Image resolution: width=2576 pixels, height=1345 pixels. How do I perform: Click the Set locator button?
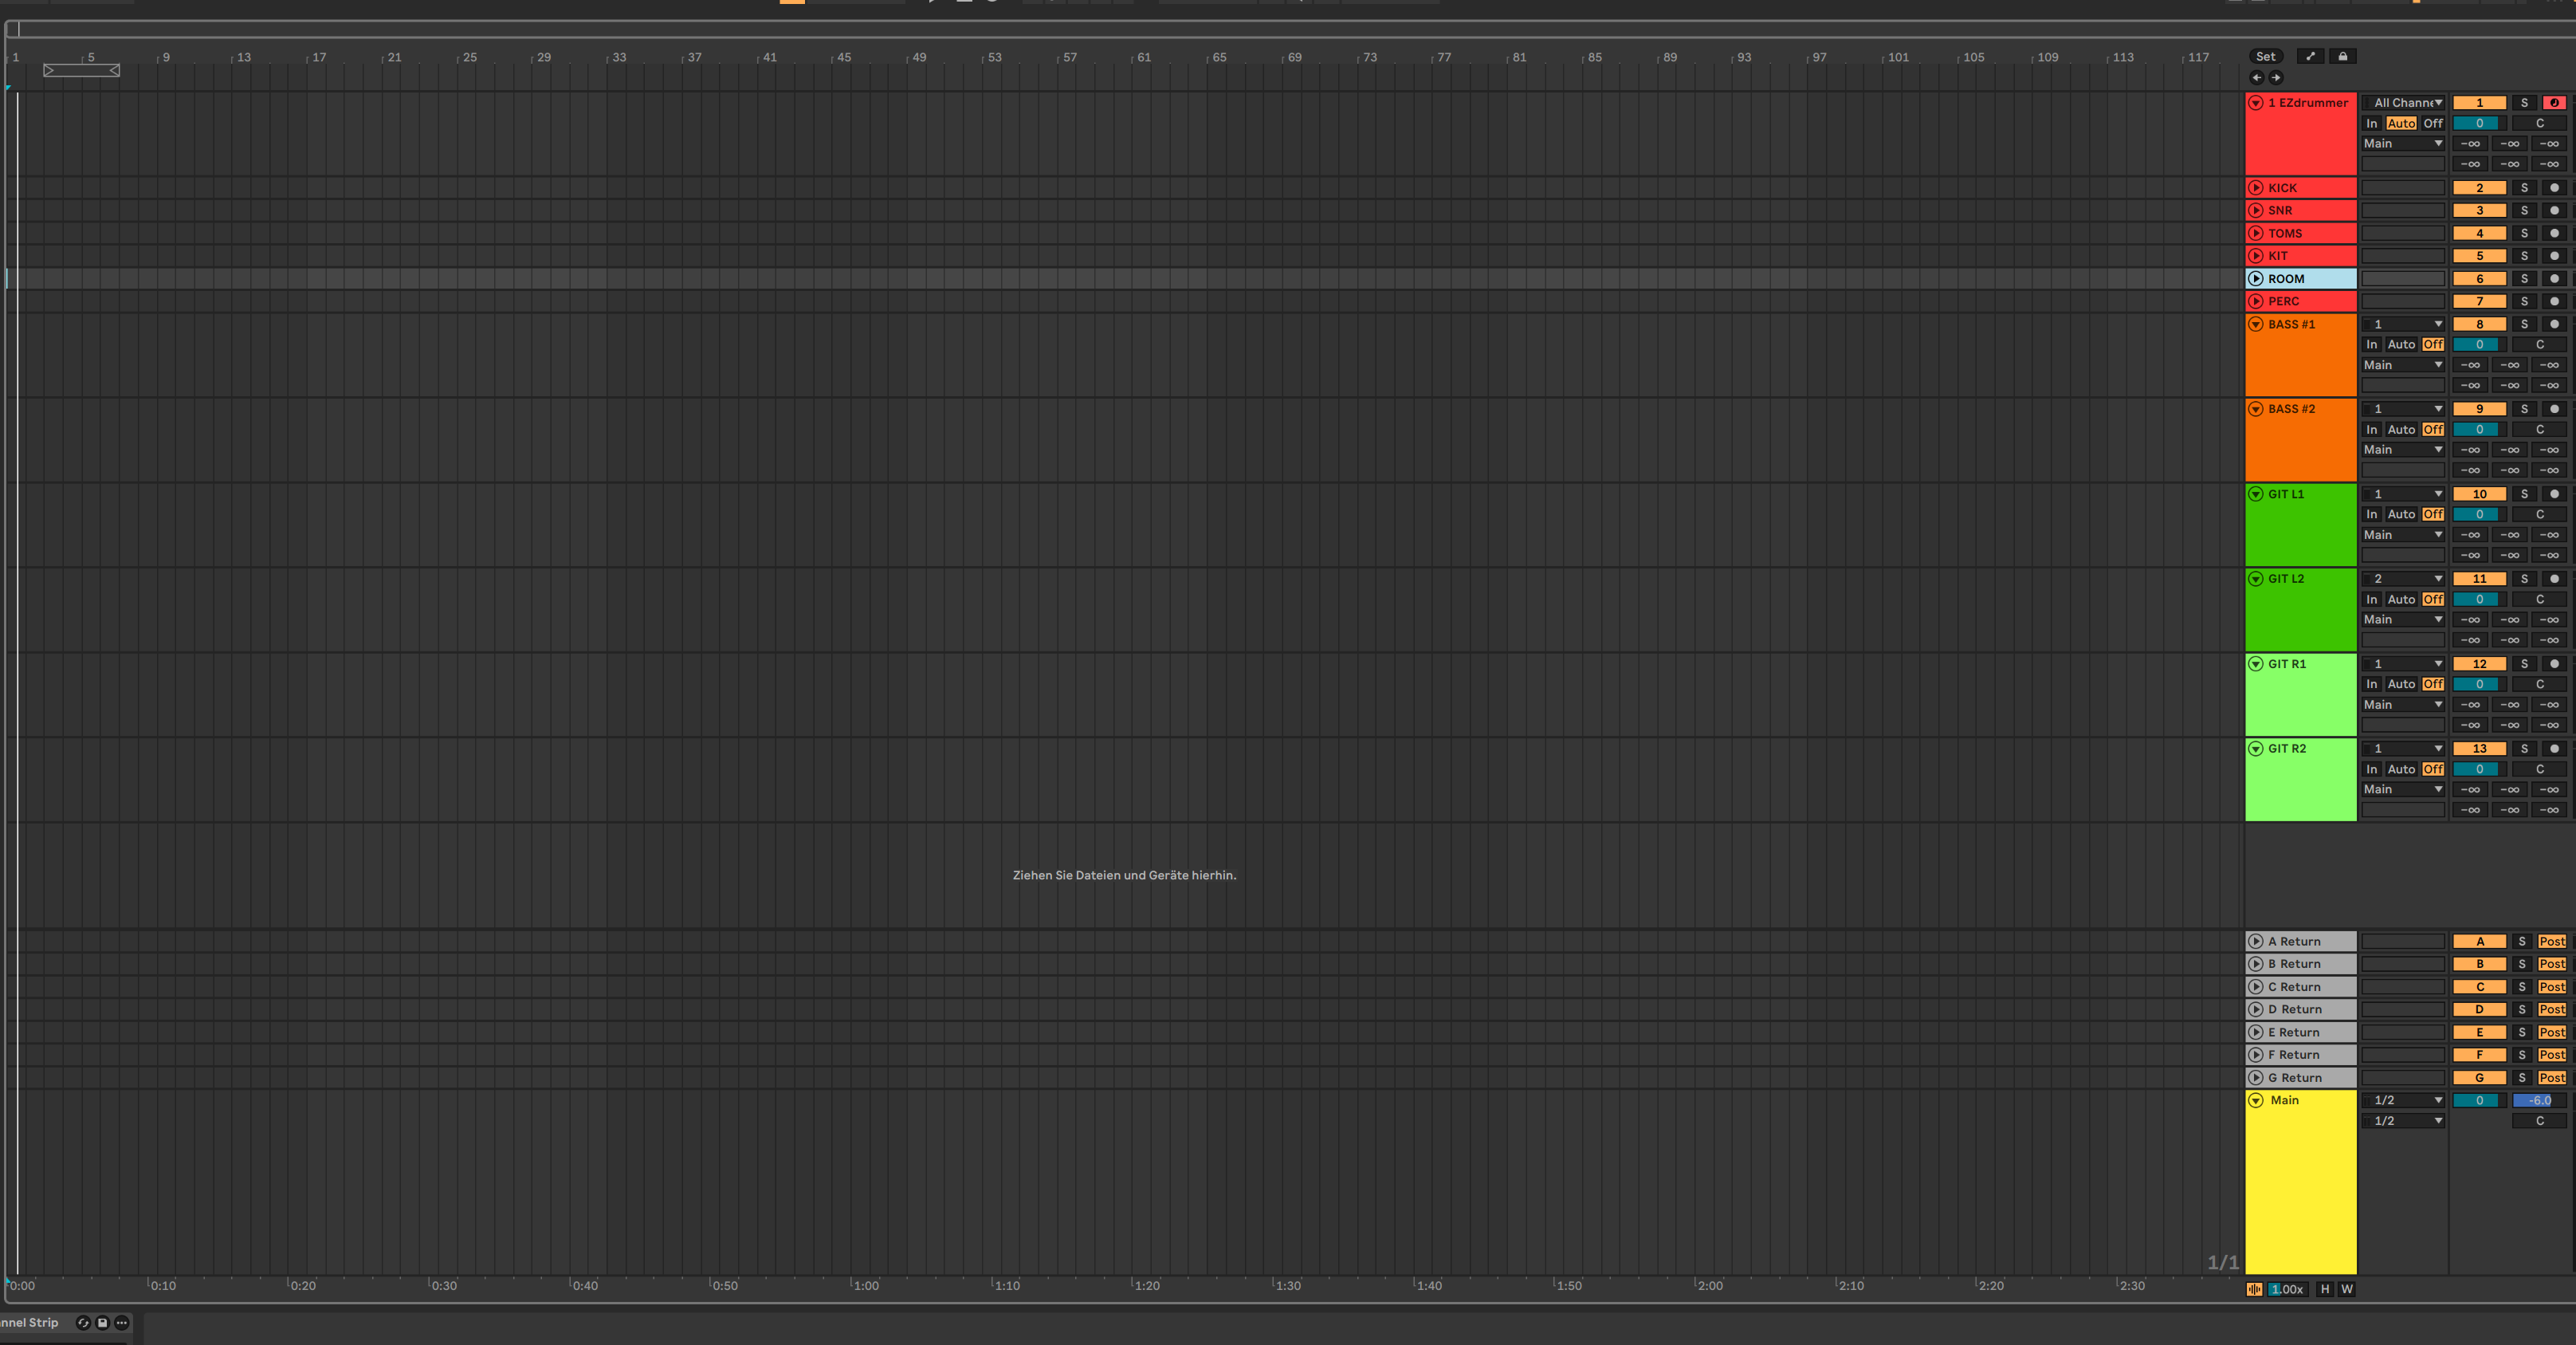coord(2265,56)
